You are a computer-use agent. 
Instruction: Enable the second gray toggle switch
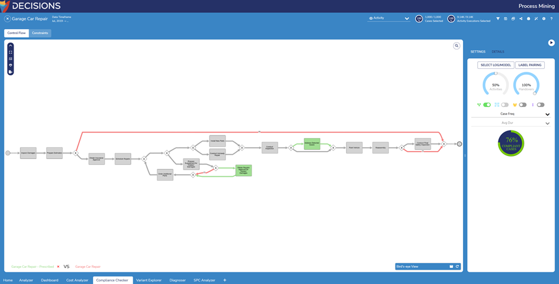click(523, 105)
